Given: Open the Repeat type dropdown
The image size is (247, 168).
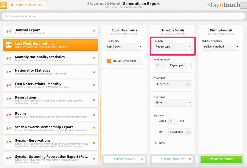Looking at the screenshot, I should coord(173,47).
